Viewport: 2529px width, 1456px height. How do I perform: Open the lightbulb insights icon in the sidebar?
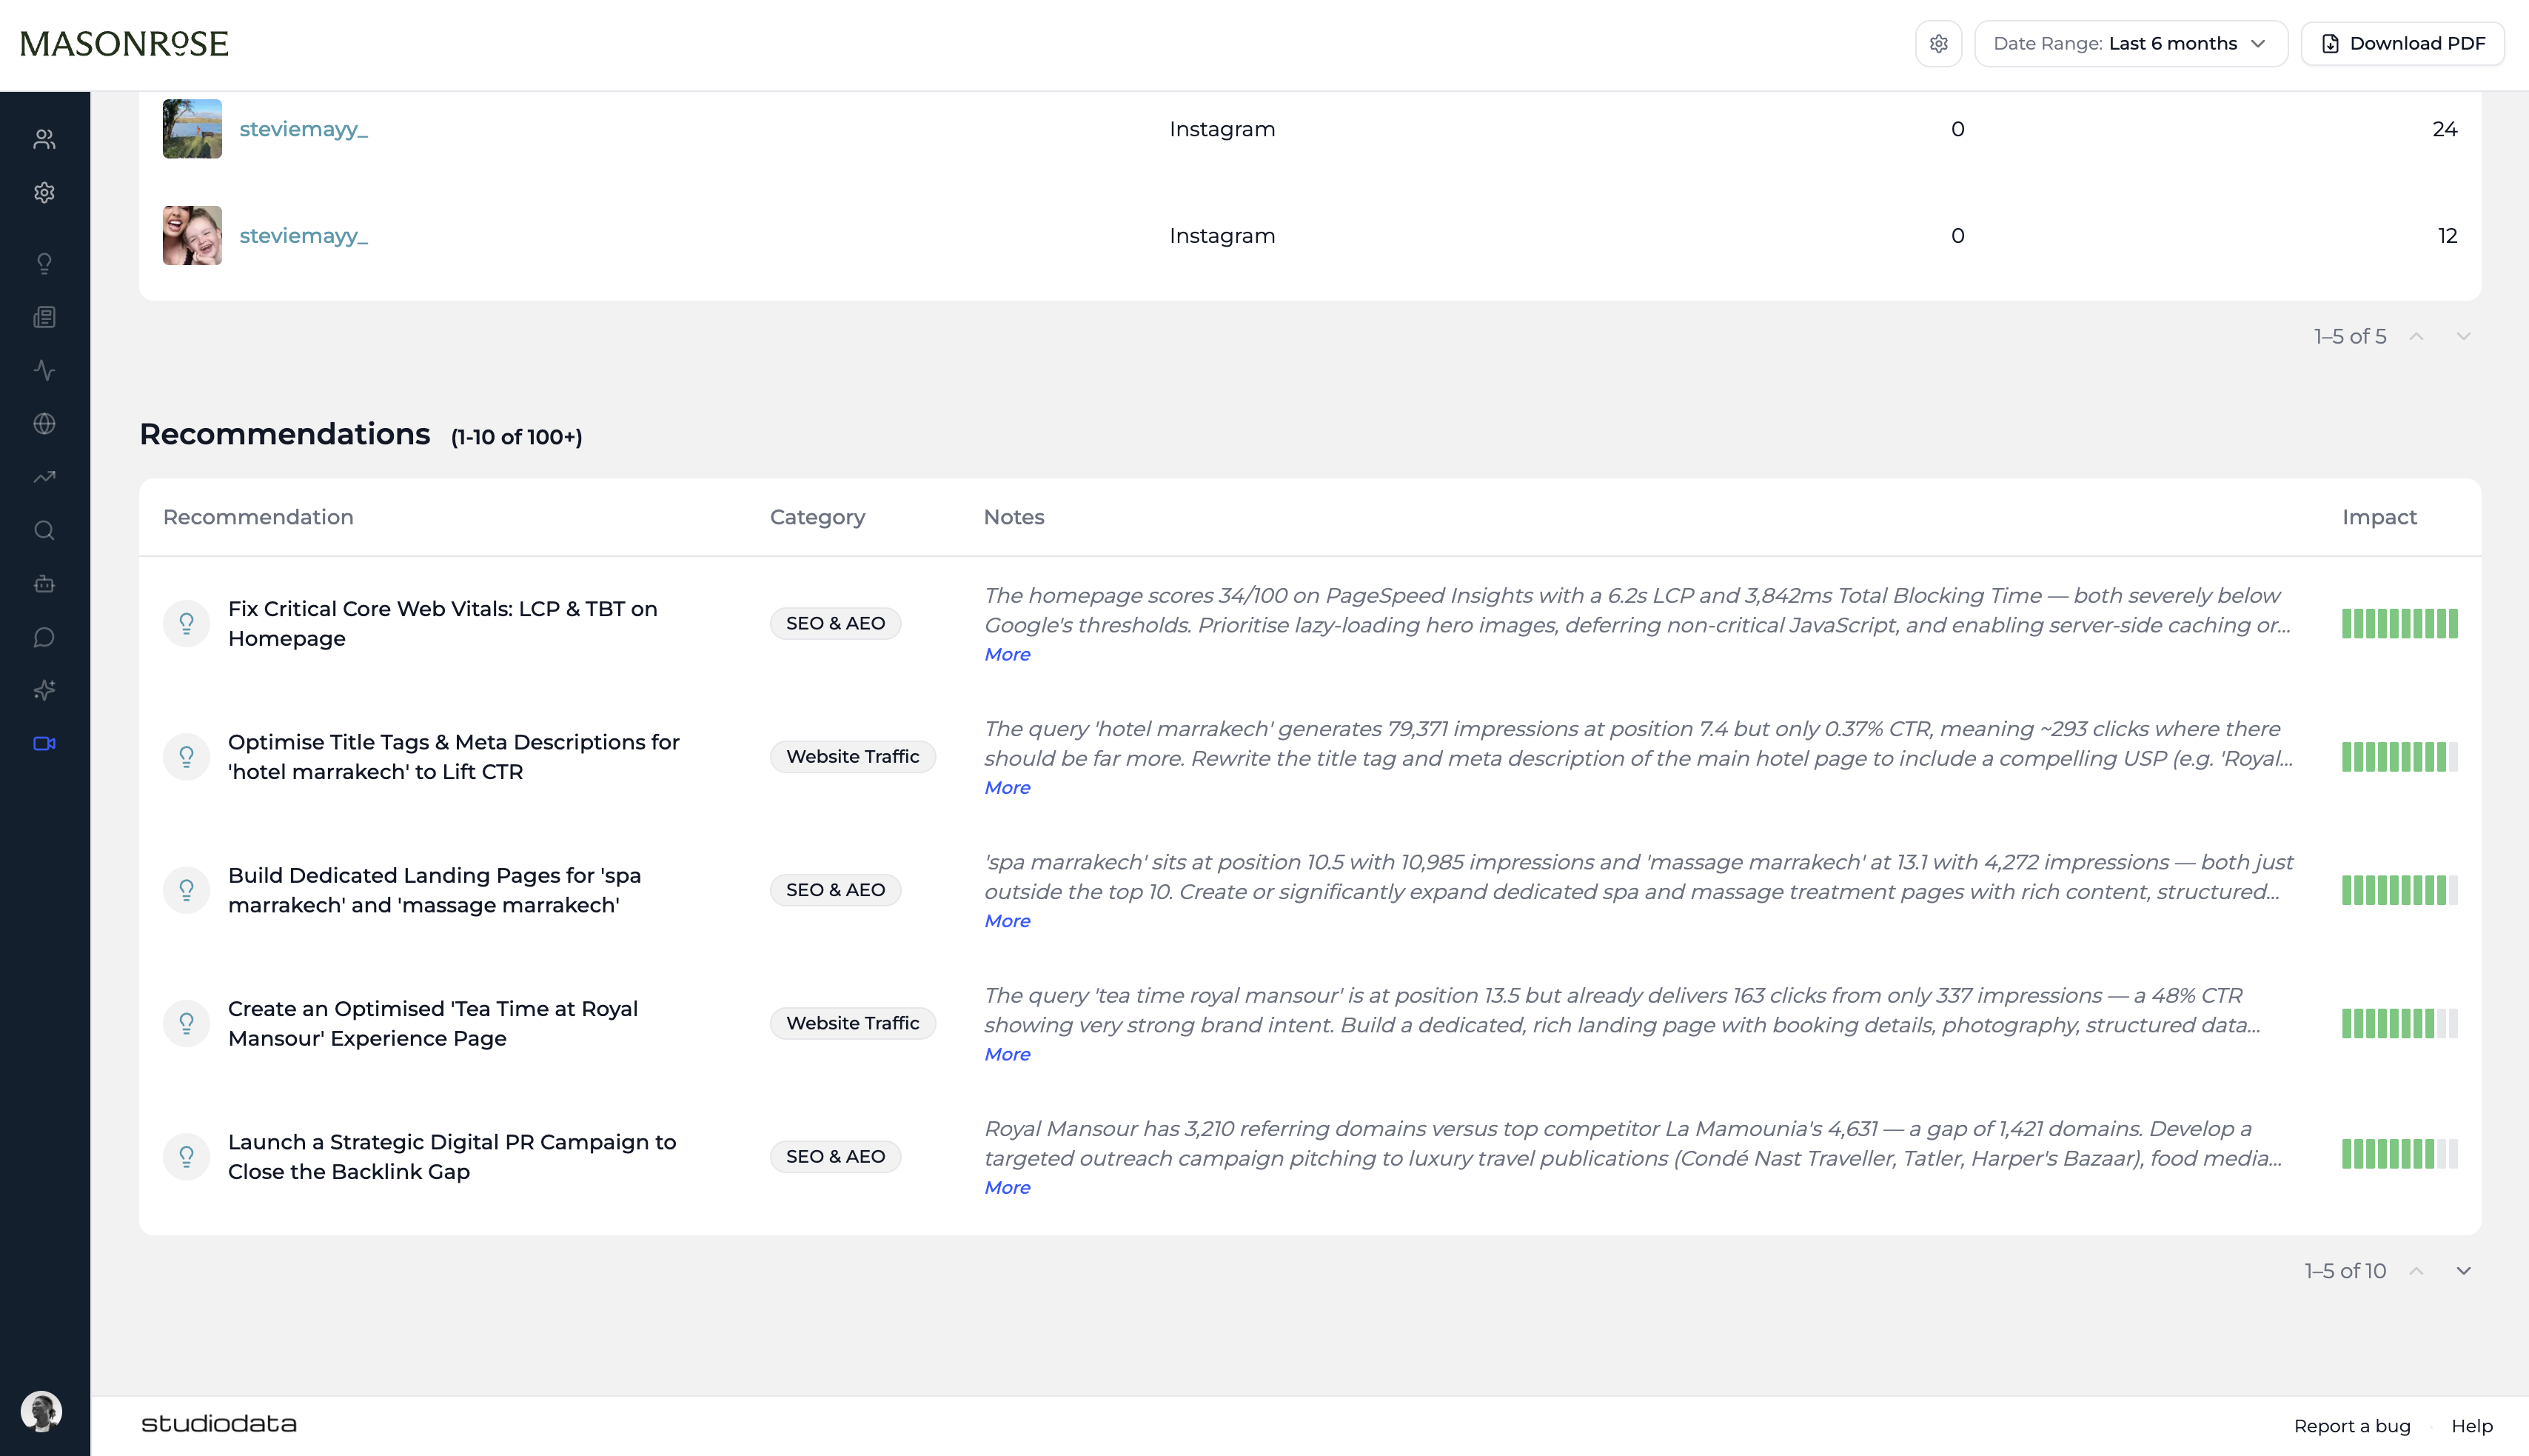(44, 263)
